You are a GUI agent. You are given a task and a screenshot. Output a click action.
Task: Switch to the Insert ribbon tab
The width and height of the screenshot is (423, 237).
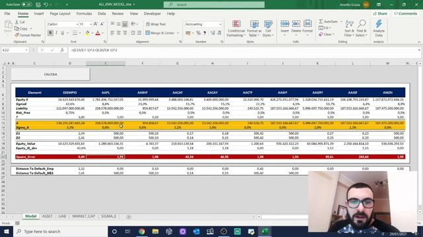pyautogui.click(x=39, y=13)
